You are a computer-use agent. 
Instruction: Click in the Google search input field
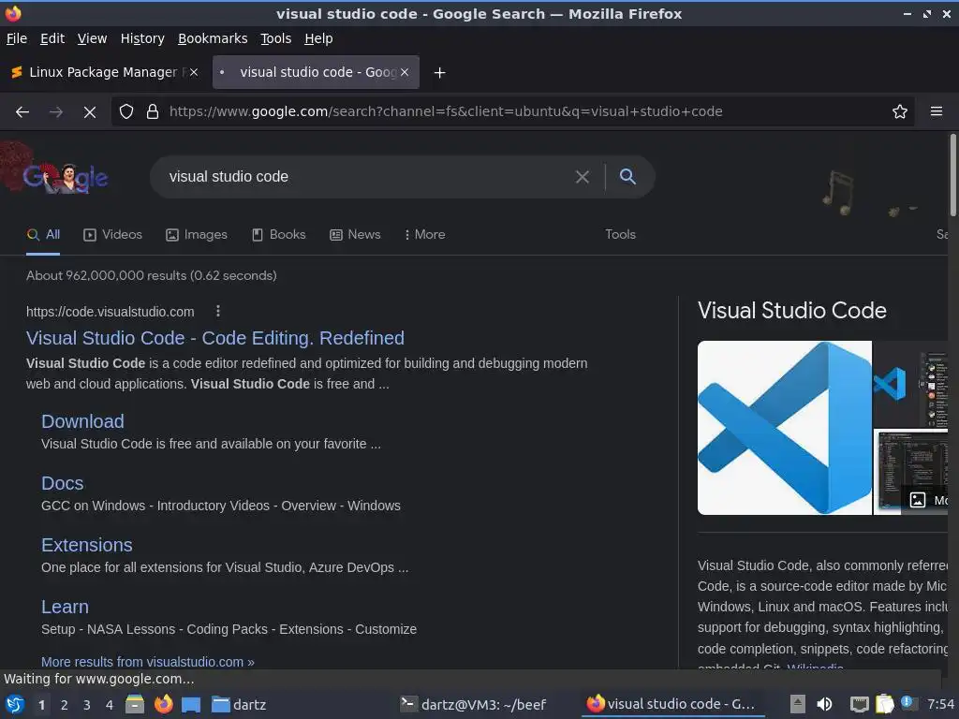coord(367,177)
